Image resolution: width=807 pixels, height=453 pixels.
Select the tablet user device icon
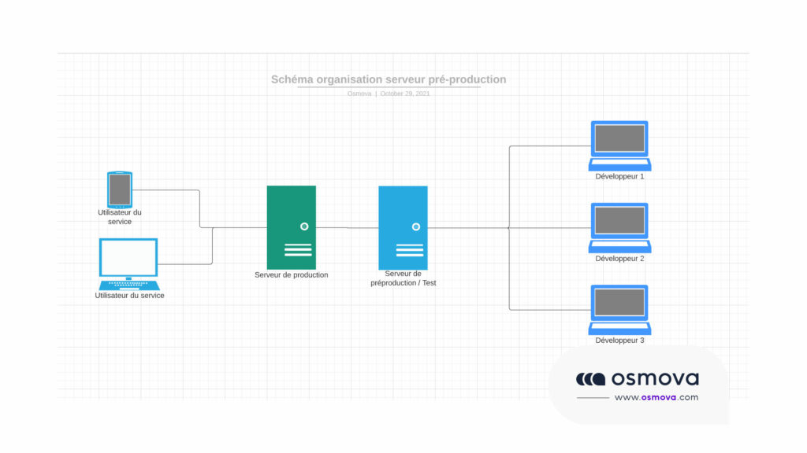tap(120, 190)
